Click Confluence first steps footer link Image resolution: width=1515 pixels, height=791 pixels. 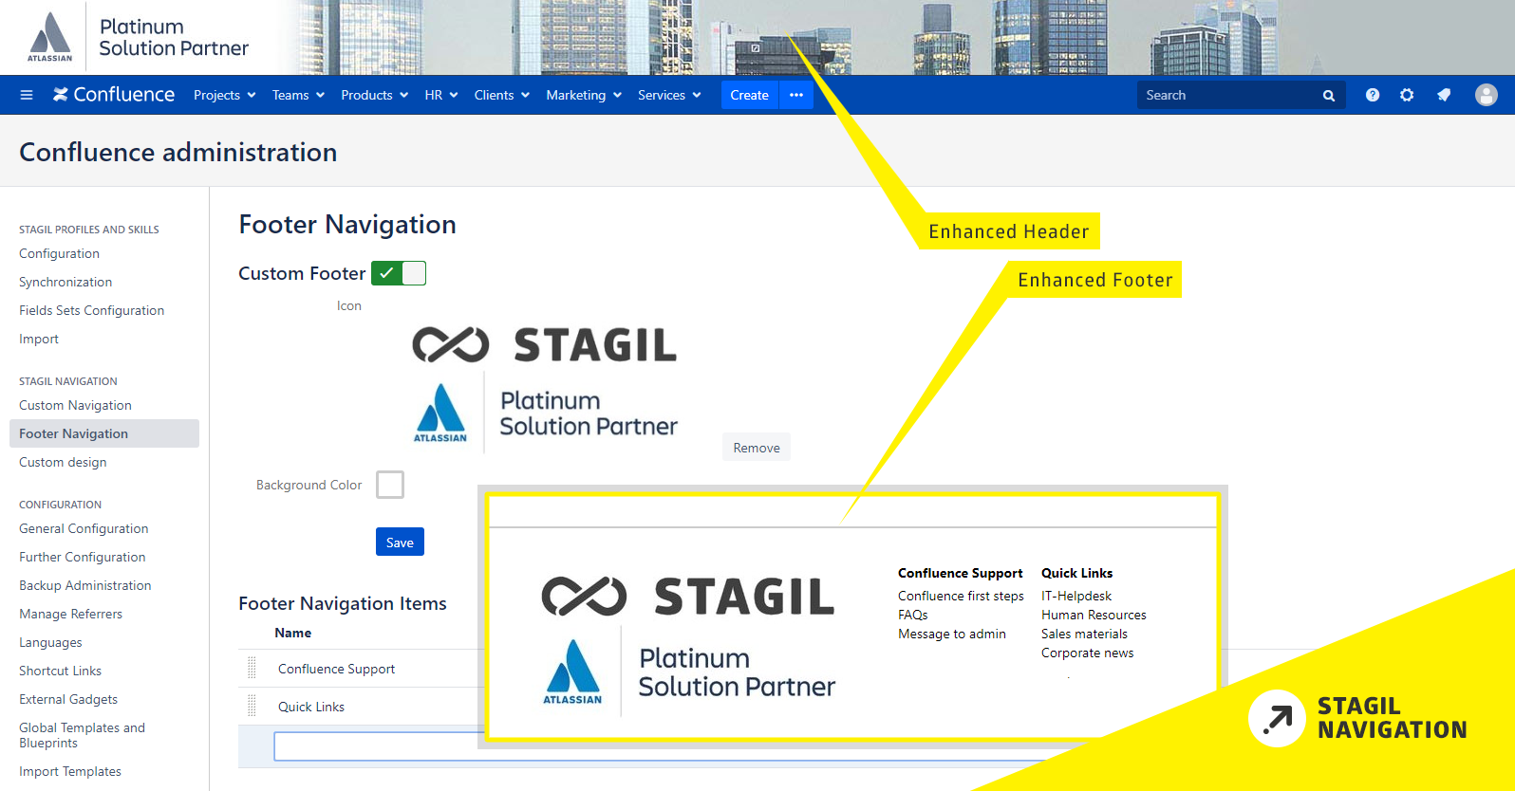point(961,596)
